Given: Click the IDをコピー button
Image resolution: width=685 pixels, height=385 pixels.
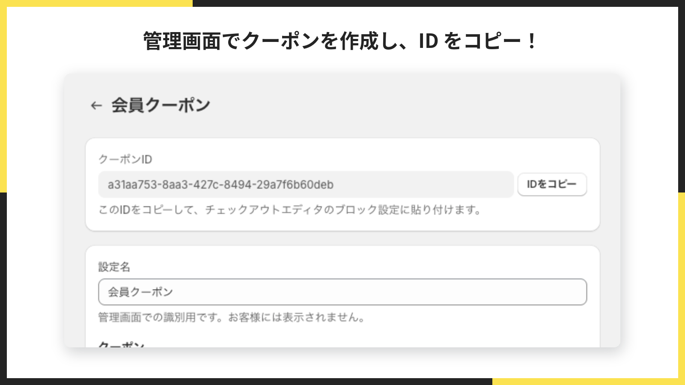Looking at the screenshot, I should 552,184.
